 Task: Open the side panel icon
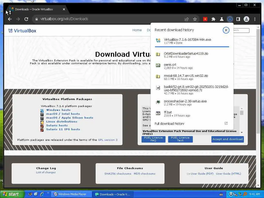[238, 19]
